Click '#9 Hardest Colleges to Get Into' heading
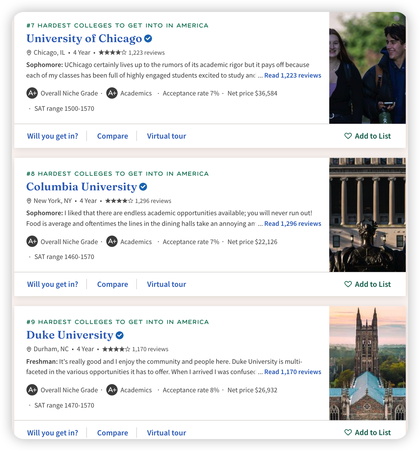420x451 pixels. (118, 322)
